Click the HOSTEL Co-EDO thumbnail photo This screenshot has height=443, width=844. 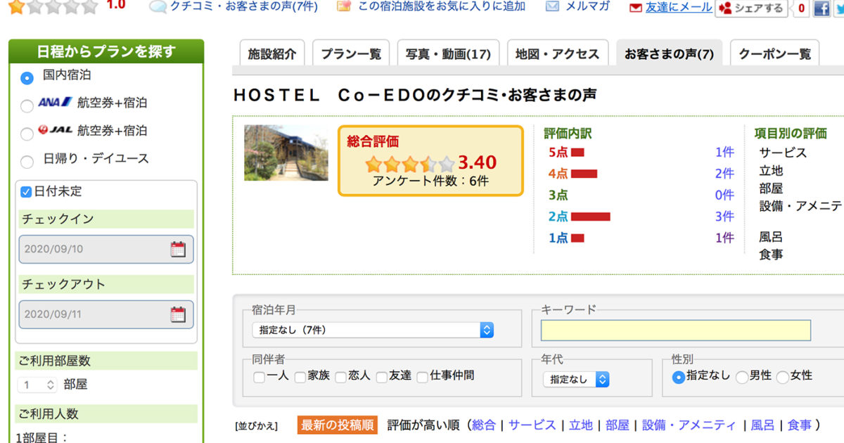coord(286,153)
